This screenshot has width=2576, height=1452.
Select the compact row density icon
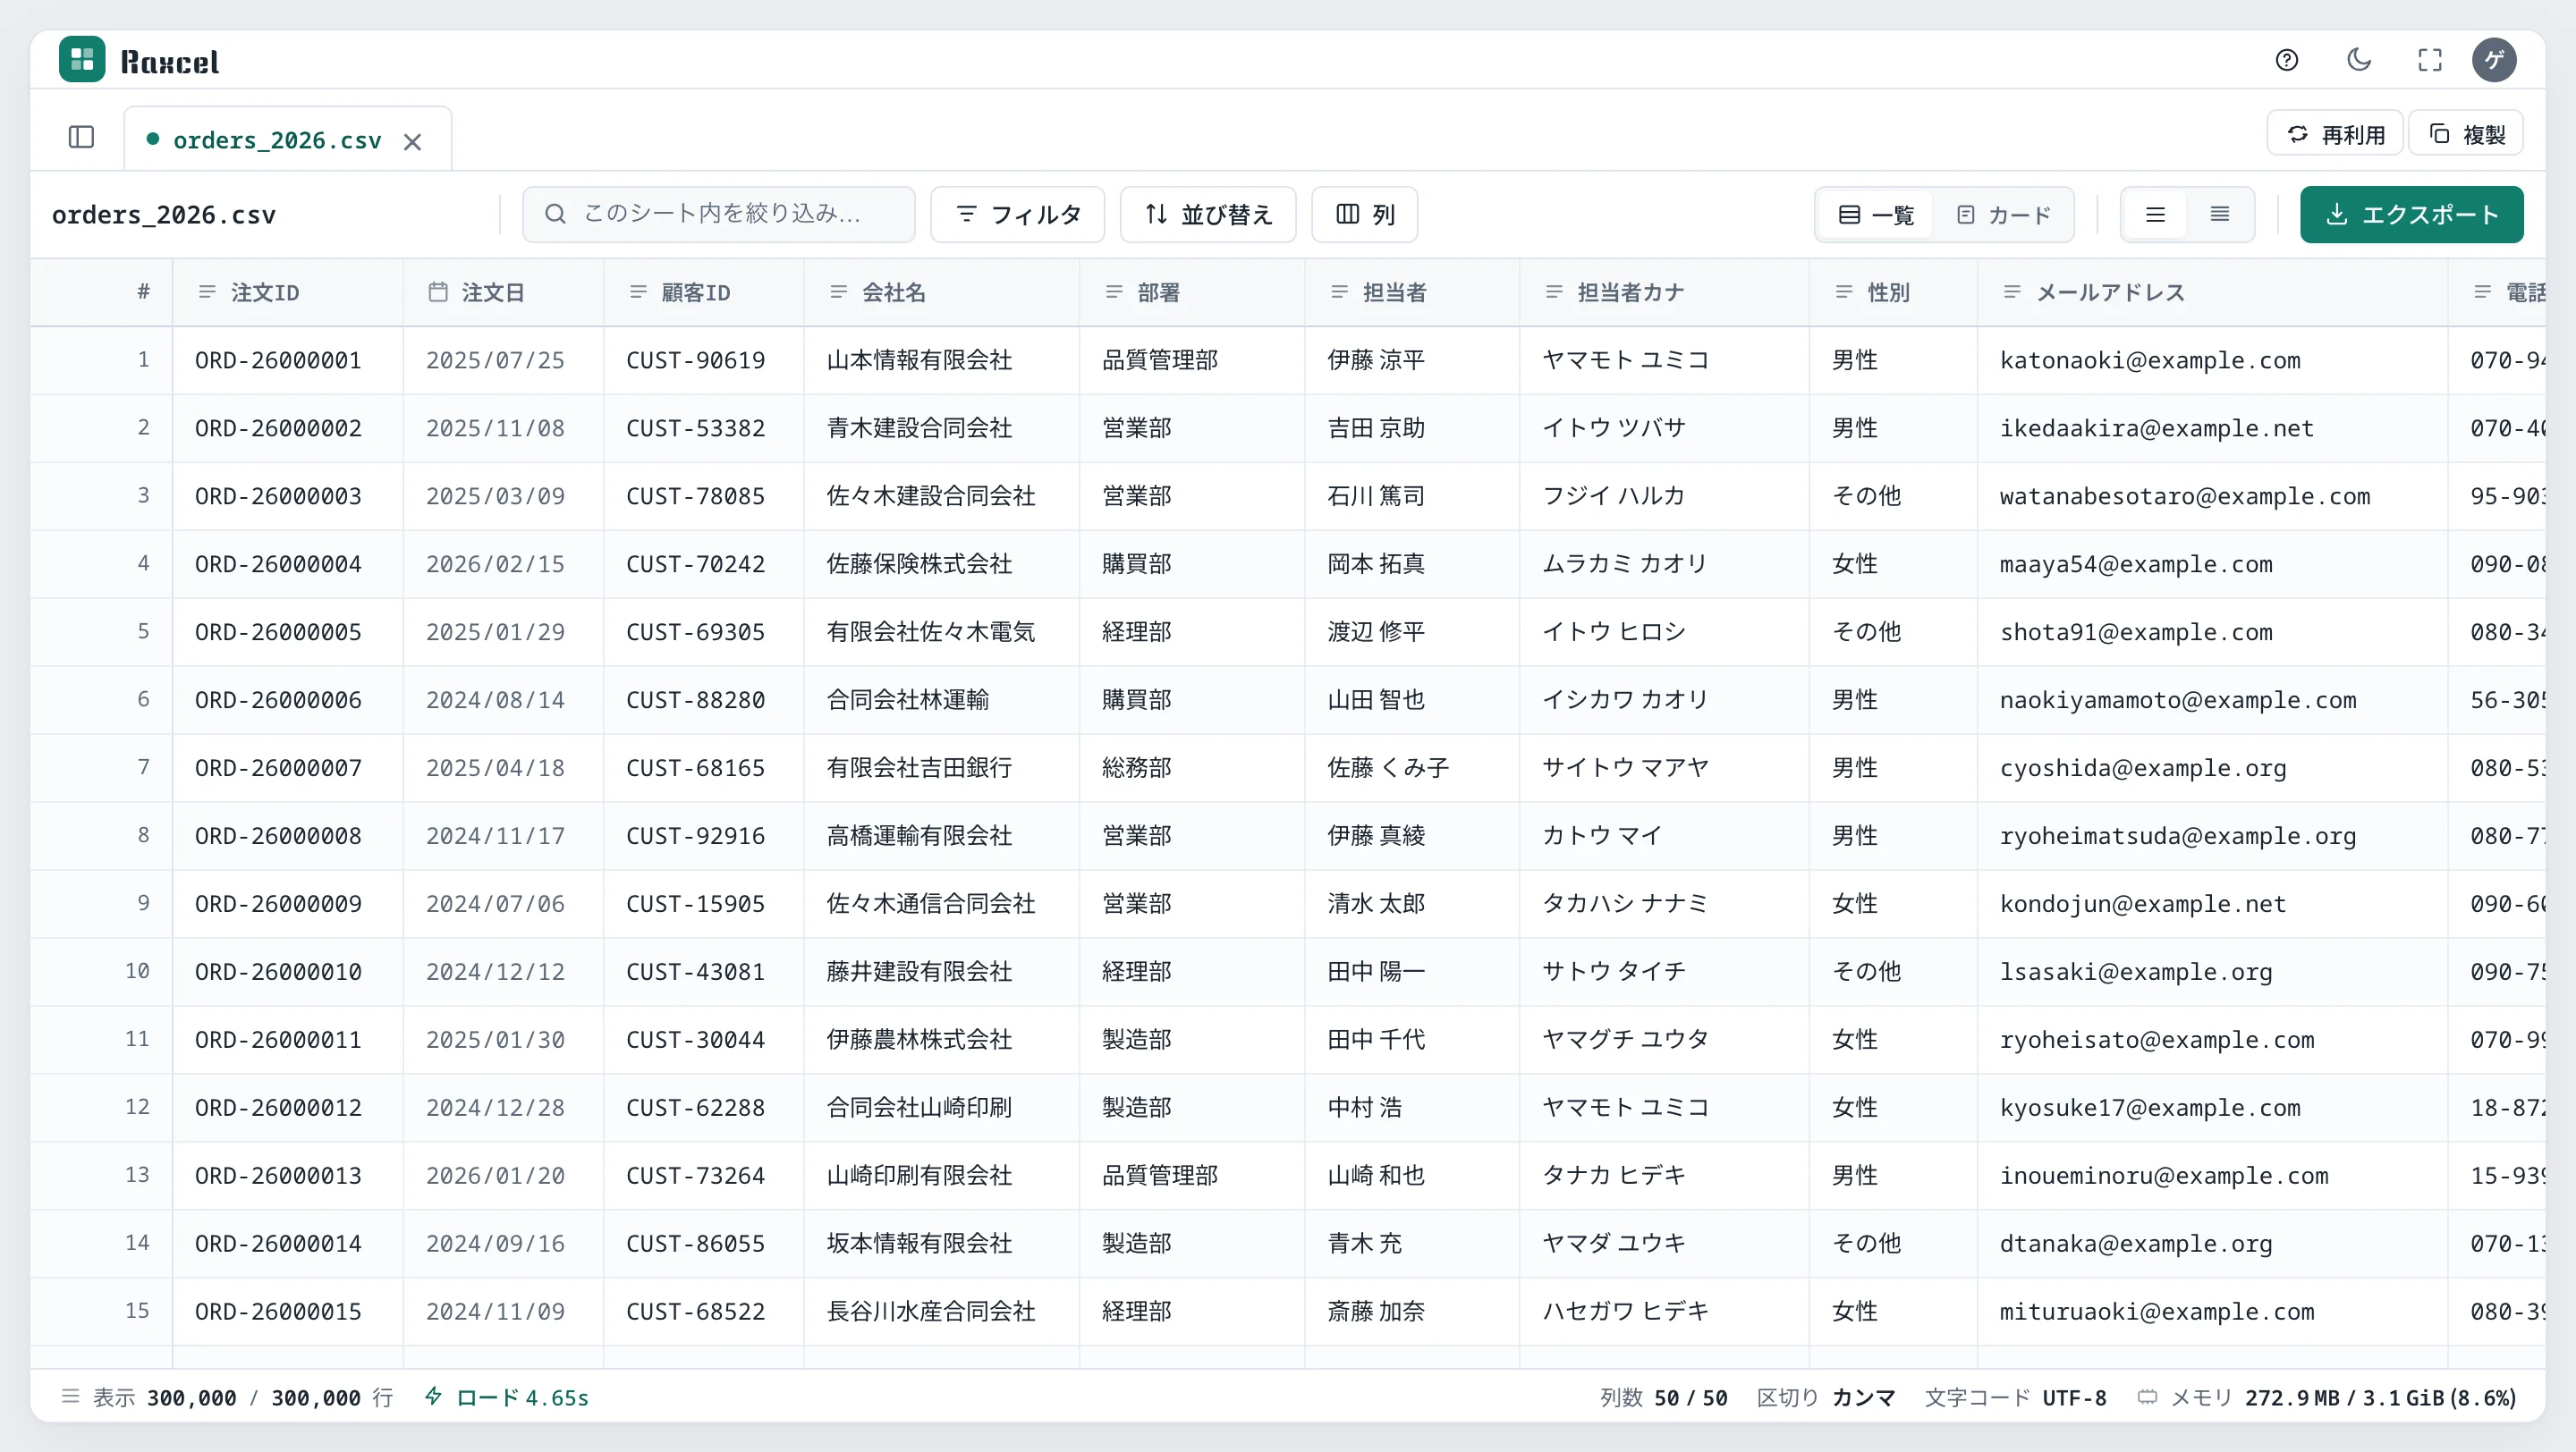2220,215
